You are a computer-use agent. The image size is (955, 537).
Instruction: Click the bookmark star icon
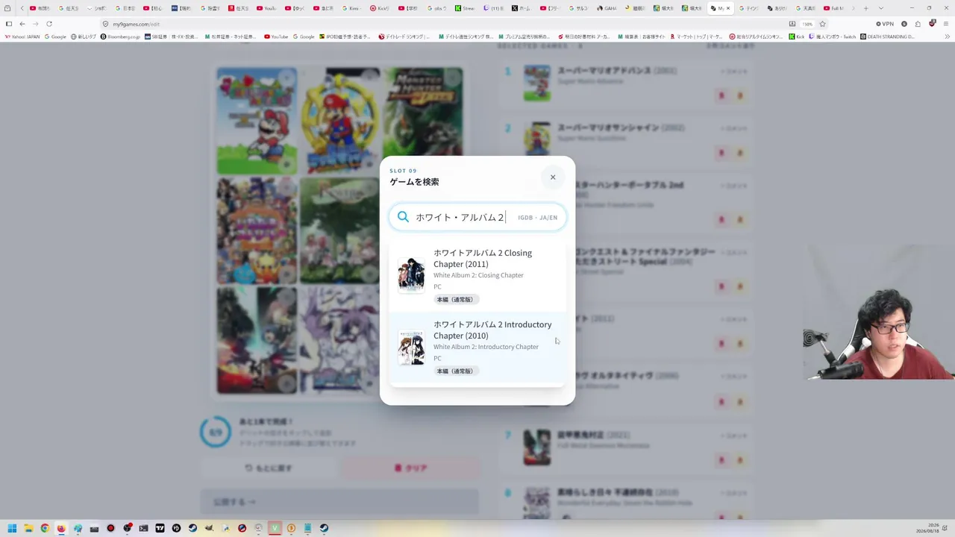point(823,24)
